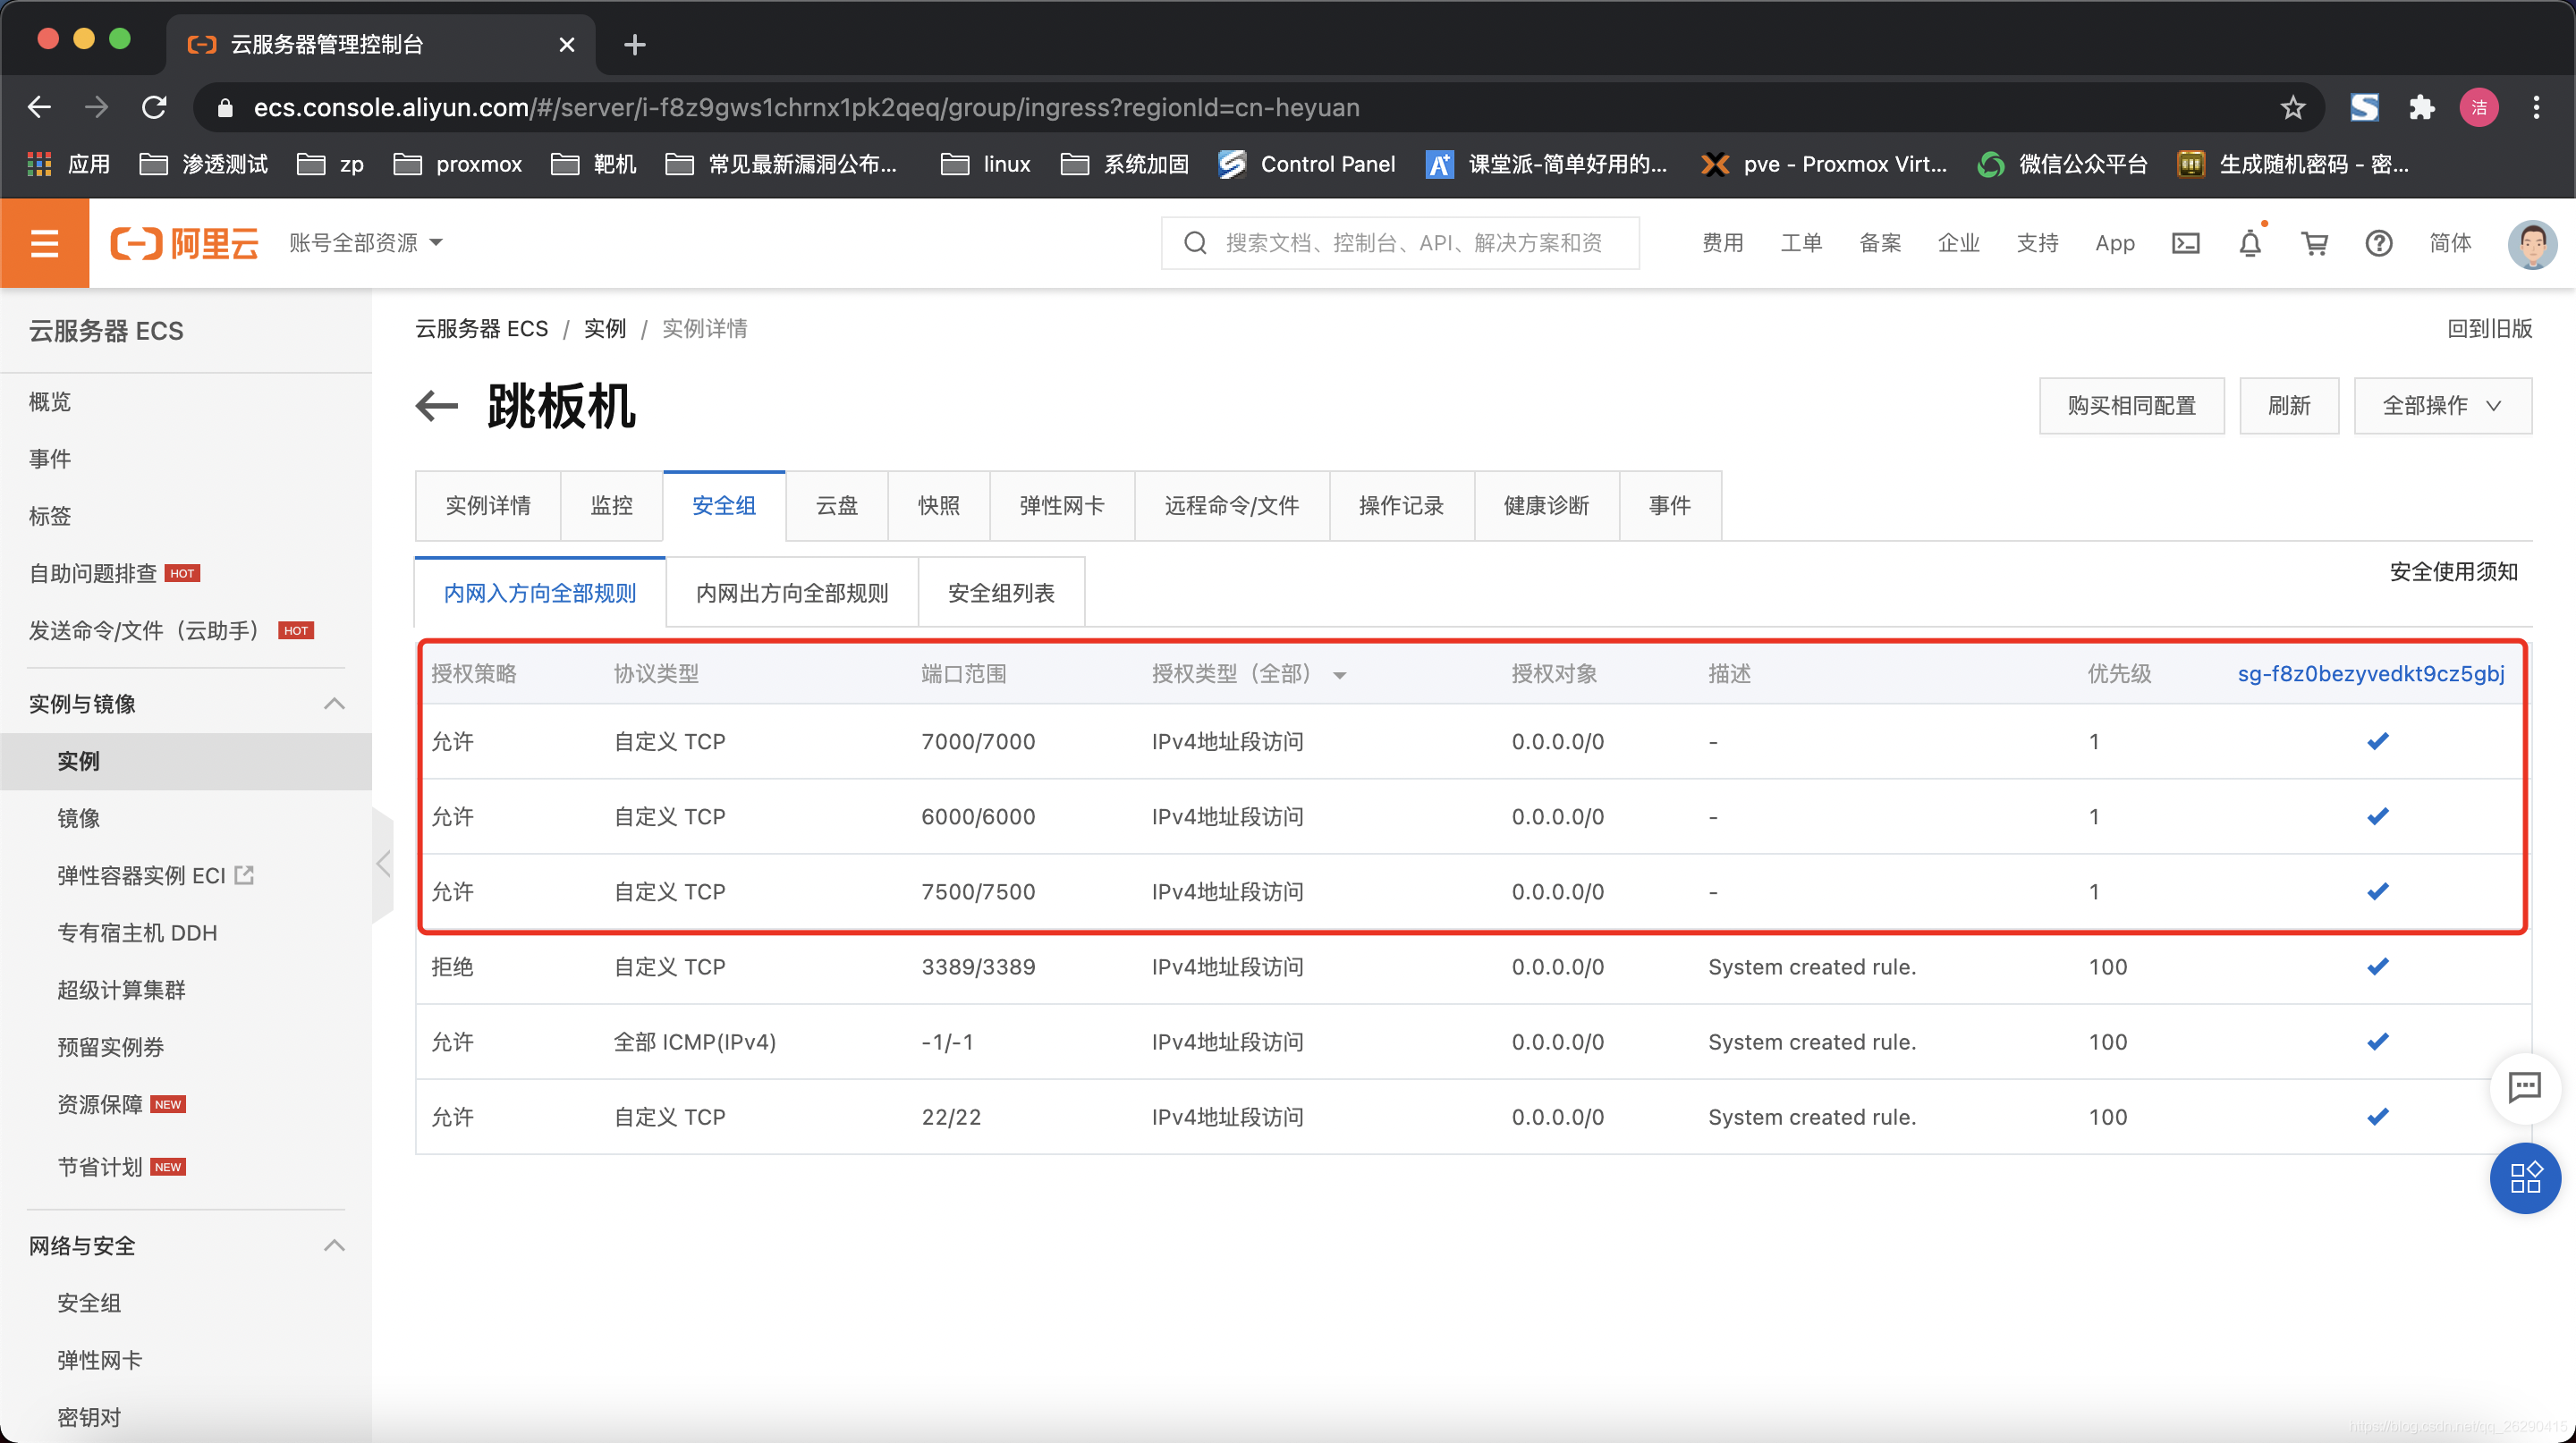Image resolution: width=2576 pixels, height=1443 pixels.
Task: Open the blue apps grid floating button
Action: coord(2525,1177)
